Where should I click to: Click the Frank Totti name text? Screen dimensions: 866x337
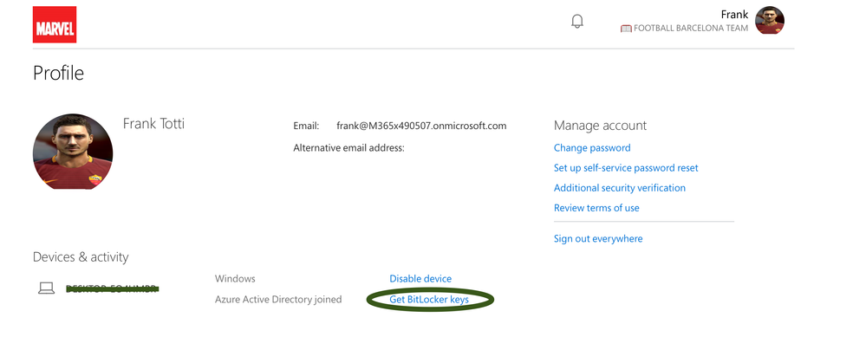click(153, 124)
